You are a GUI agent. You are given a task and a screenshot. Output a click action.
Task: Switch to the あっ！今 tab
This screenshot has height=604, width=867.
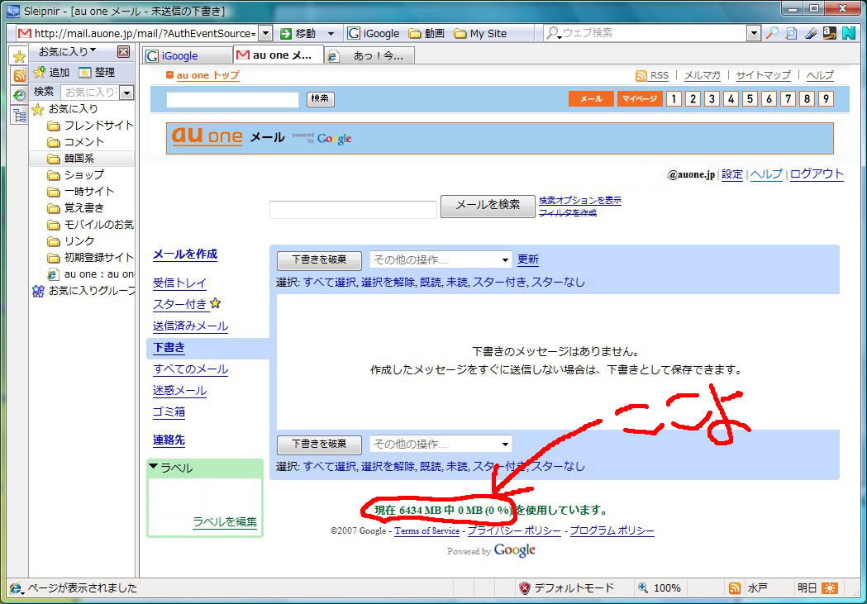pos(369,56)
